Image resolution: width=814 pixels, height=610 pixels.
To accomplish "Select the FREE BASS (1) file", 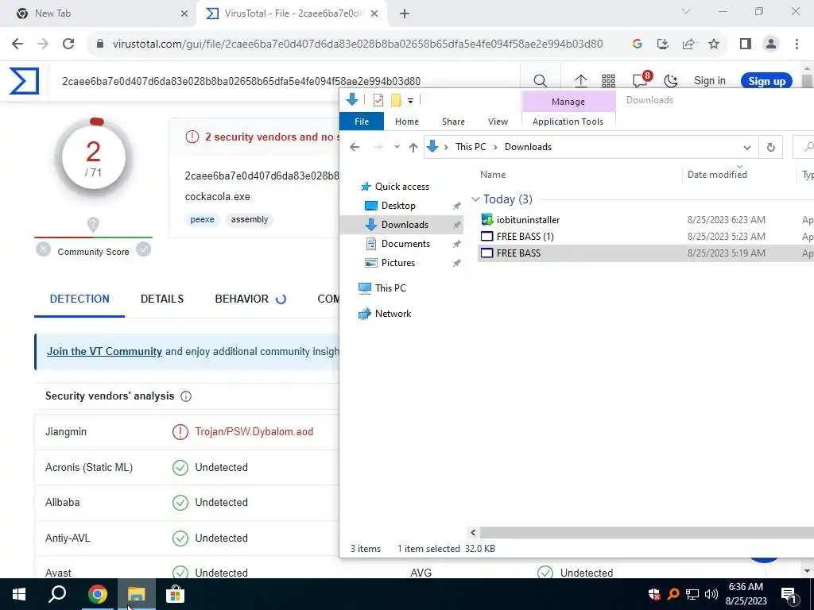I will (525, 237).
